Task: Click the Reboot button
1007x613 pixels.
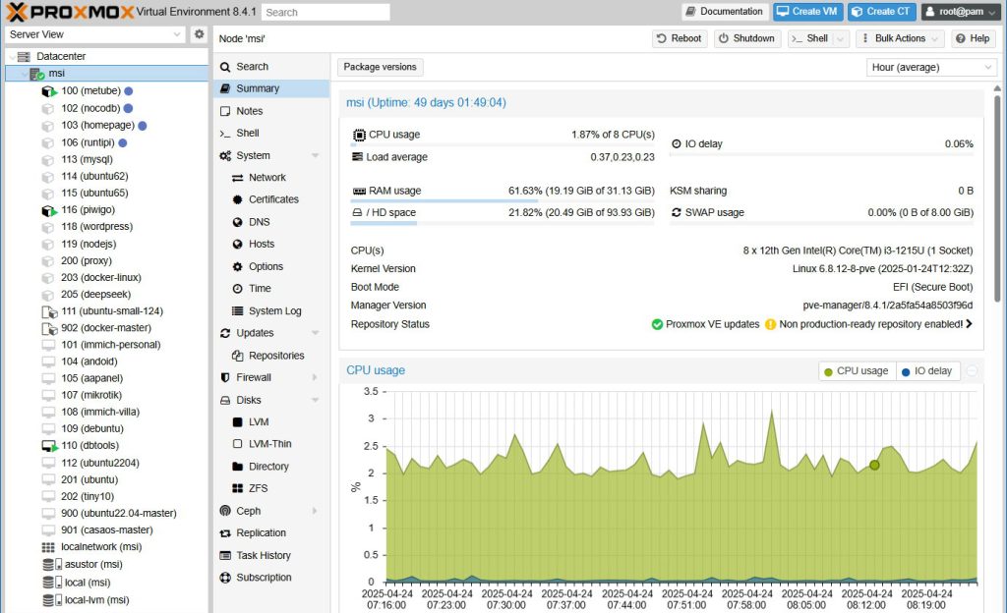Action: 680,38
